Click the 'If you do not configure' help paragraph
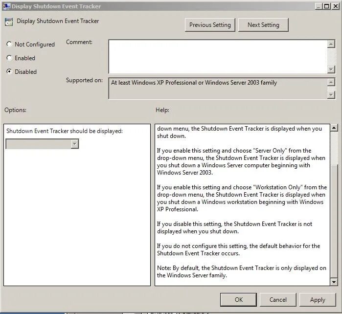Image resolution: width=342 pixels, height=314 pixels. click(238, 249)
